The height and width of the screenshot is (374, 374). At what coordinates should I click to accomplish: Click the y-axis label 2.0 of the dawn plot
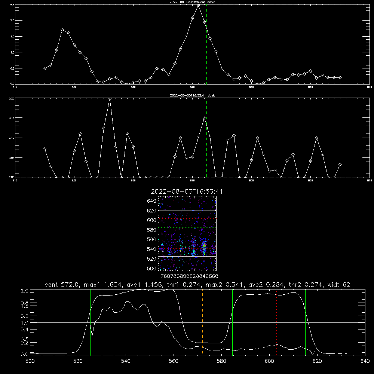pyautogui.click(x=12, y=21)
